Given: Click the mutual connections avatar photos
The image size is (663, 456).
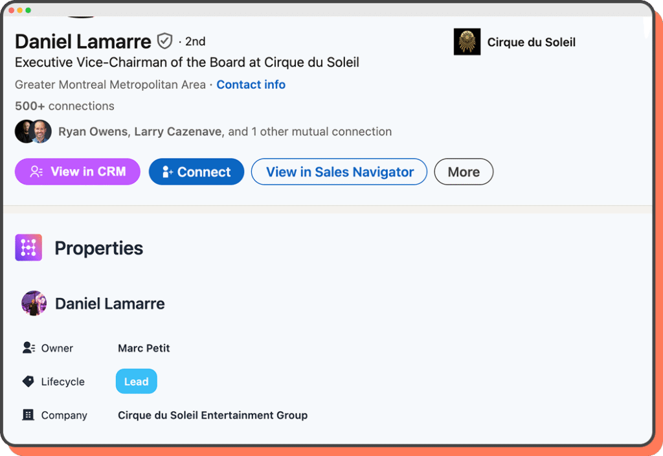Looking at the screenshot, I should (x=33, y=131).
